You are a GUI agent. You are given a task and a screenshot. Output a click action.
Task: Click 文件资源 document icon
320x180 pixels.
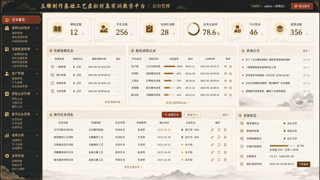point(52,91)
